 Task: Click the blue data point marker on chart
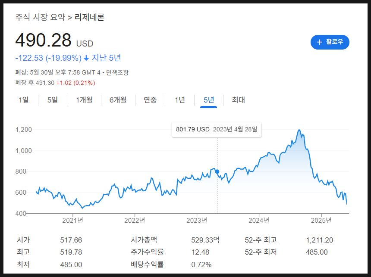(217, 171)
